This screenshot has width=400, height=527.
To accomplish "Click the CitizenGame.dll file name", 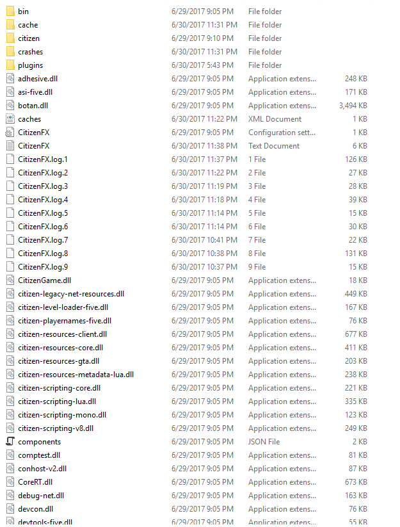I will (45, 280).
